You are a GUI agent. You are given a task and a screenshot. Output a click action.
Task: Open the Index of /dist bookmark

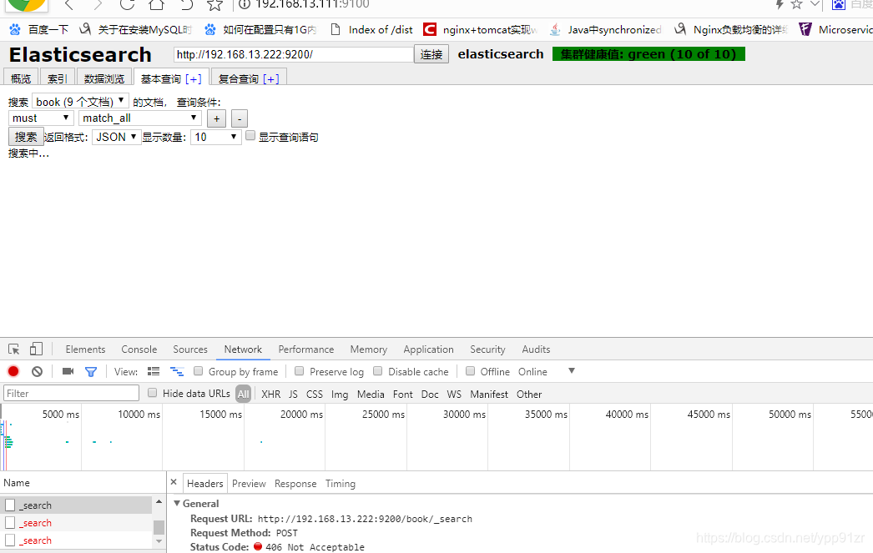pyautogui.click(x=371, y=29)
